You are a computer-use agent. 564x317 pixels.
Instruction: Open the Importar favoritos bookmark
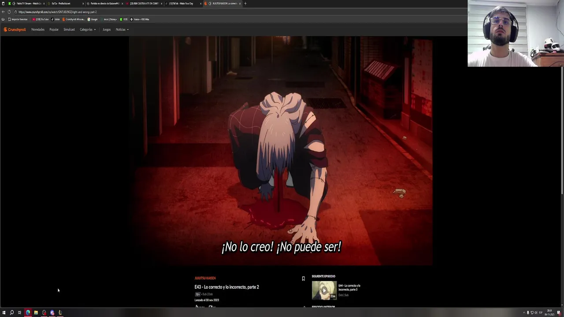point(18,19)
